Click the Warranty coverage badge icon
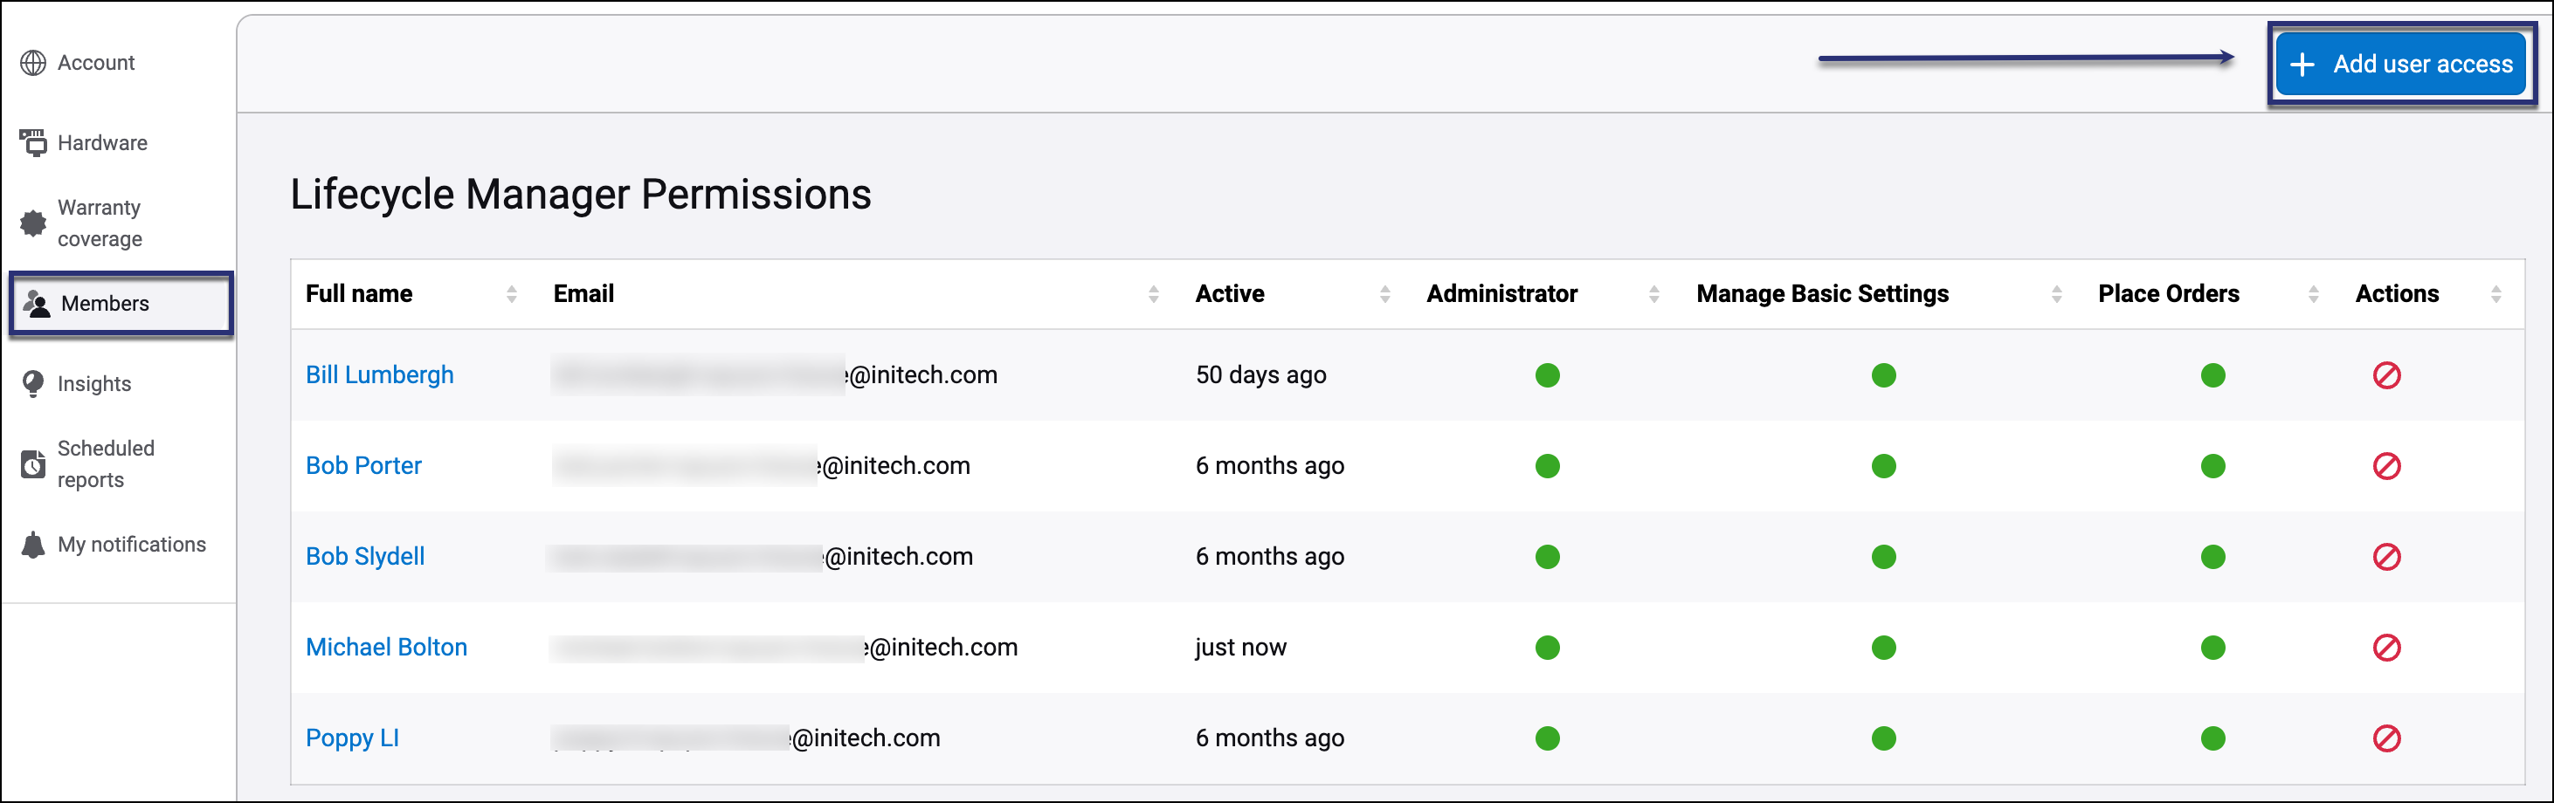Viewport: 2554px width, 803px height. tap(32, 223)
